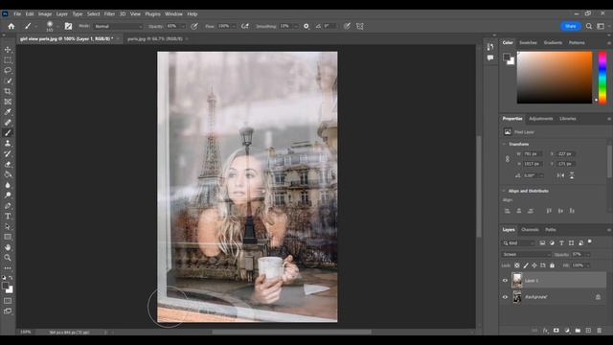
Task: Toggle type layer filter in Layers panel
Action: click(x=561, y=242)
